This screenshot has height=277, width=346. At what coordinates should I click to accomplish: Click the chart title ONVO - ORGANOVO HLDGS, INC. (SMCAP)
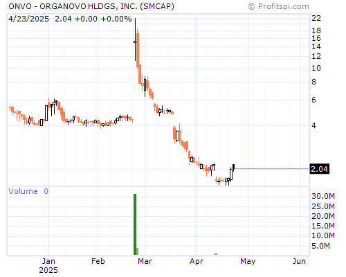click(x=91, y=6)
